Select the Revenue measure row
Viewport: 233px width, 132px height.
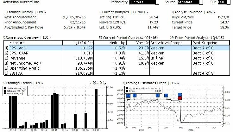point(116,58)
